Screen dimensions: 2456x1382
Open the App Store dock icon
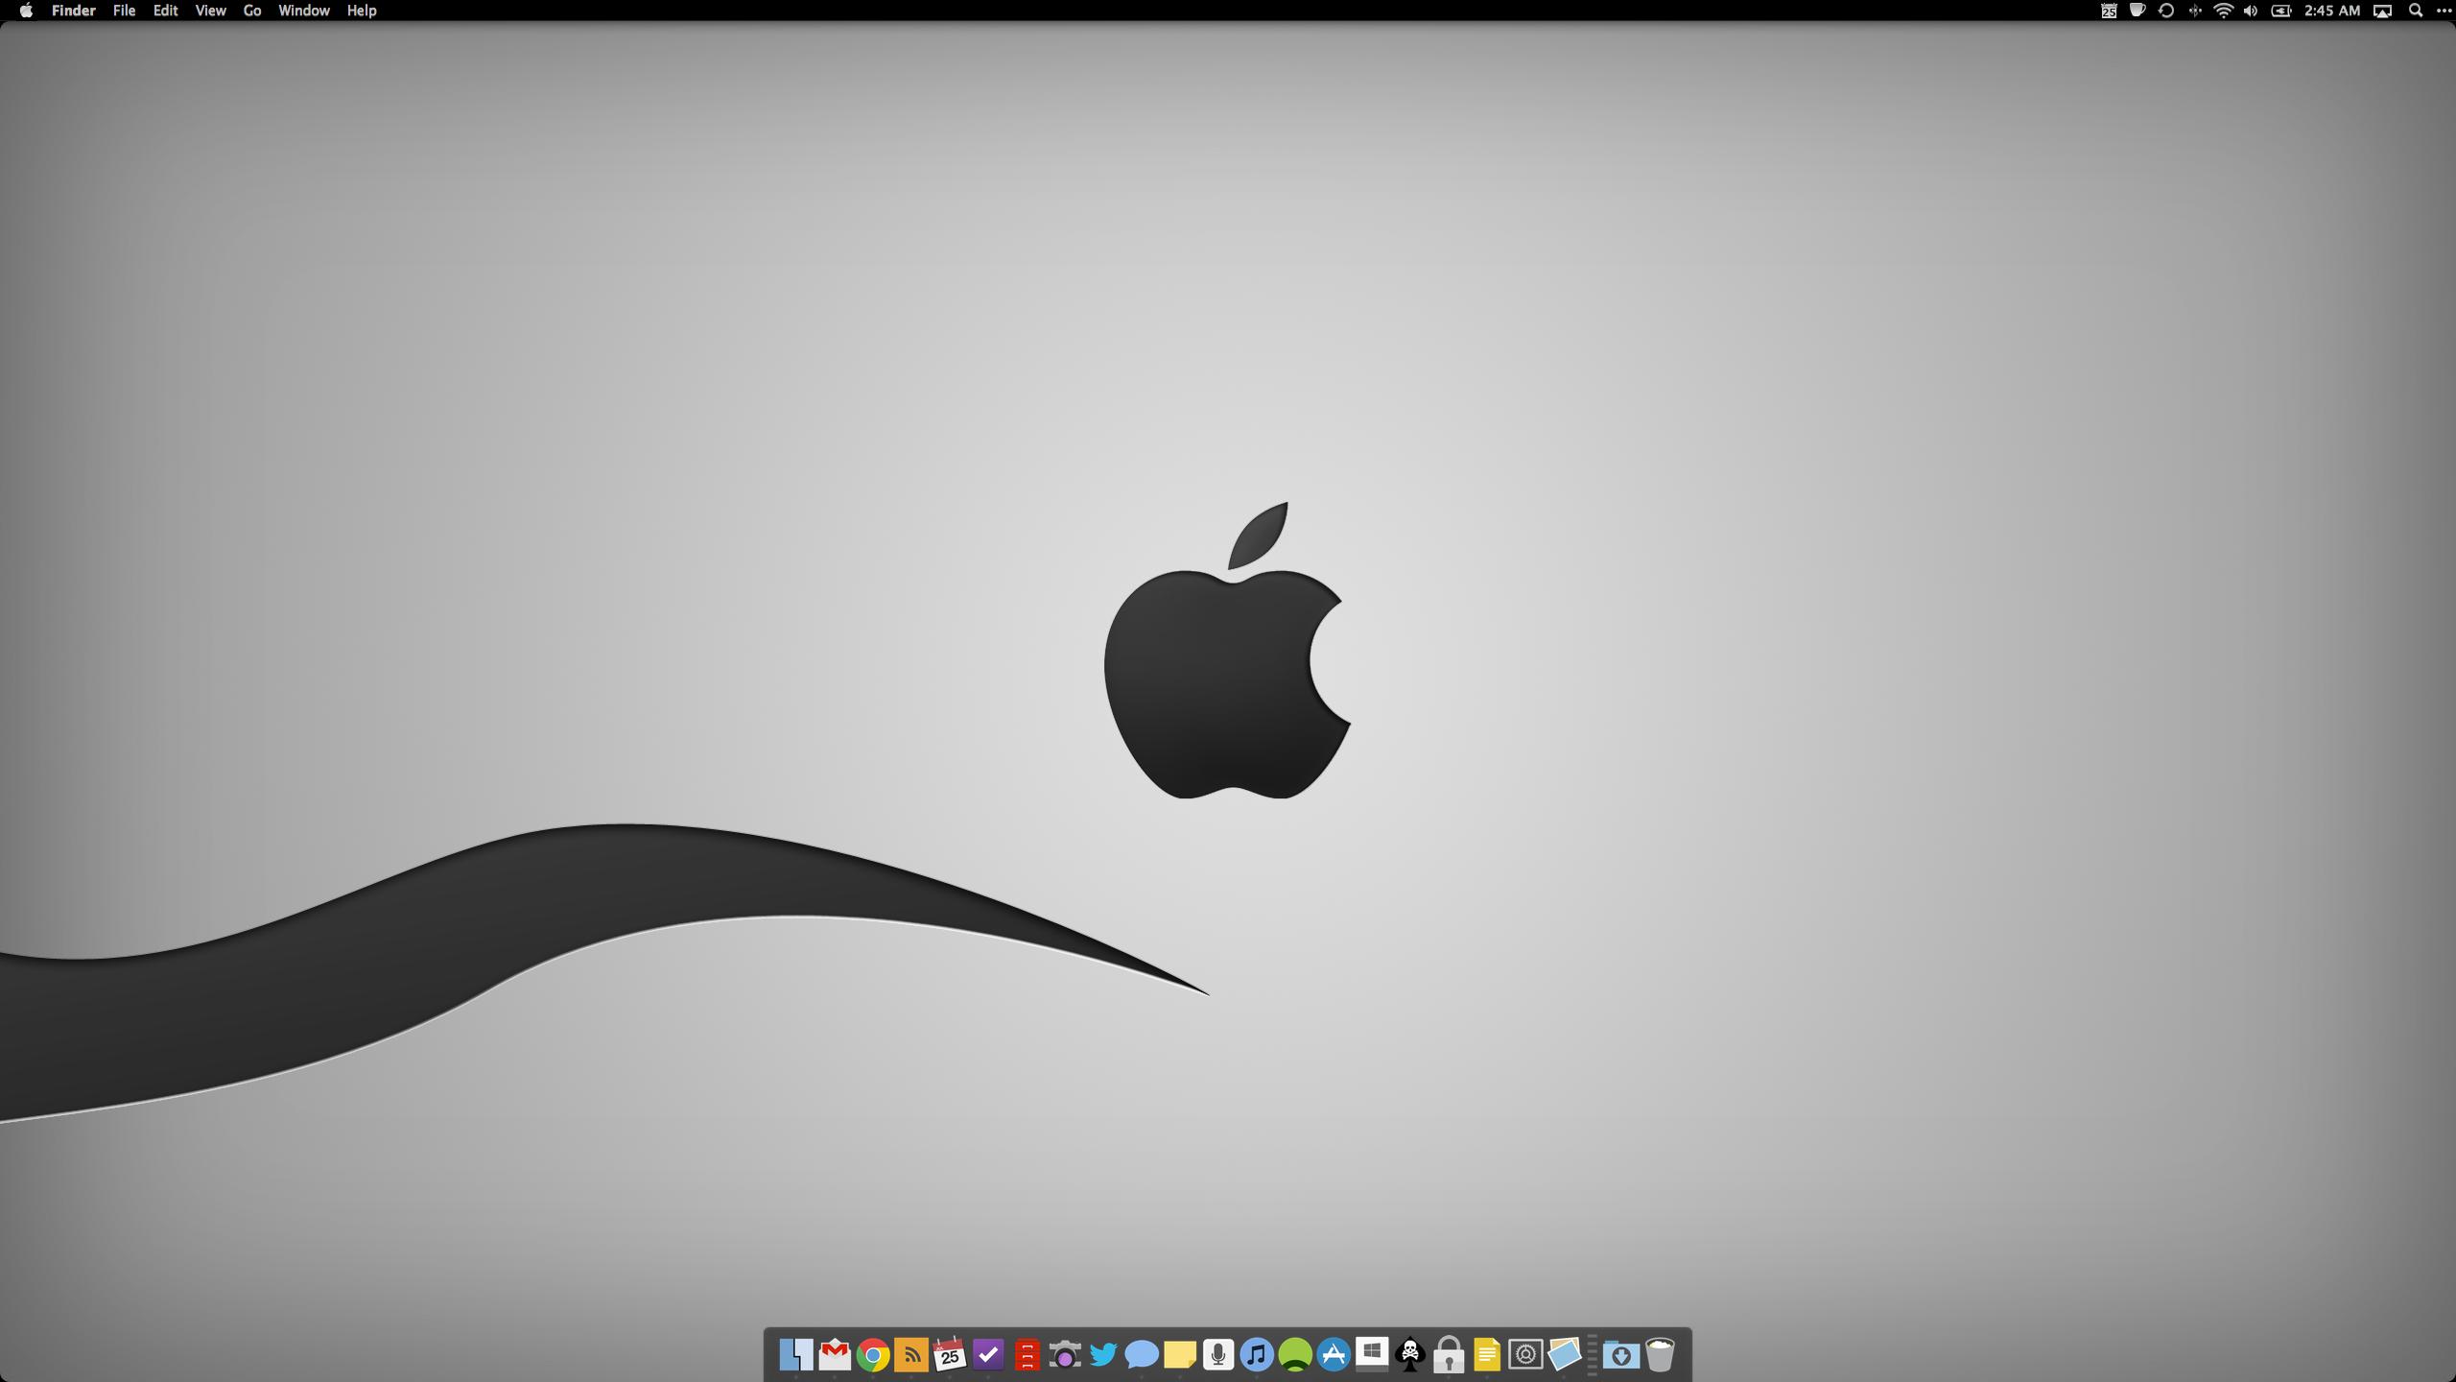(x=1334, y=1354)
